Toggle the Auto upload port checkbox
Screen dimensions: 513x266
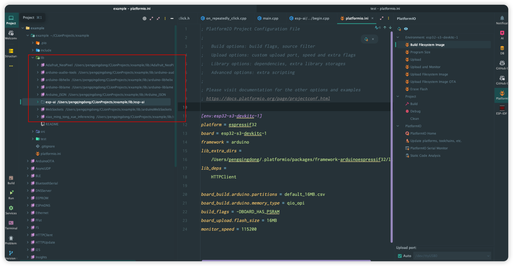400,256
